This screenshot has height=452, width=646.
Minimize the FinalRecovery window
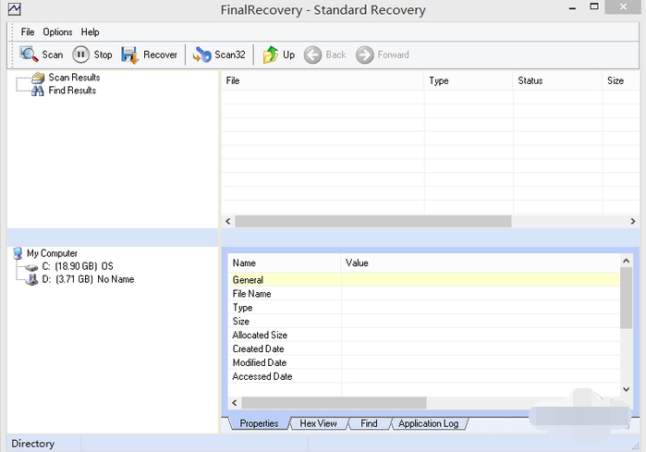pyautogui.click(x=572, y=7)
